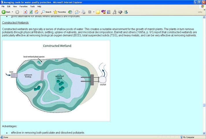This screenshot has height=139, width=206.
Task: Click the 'Inlet' diagram label
Action: [x=11, y=72]
